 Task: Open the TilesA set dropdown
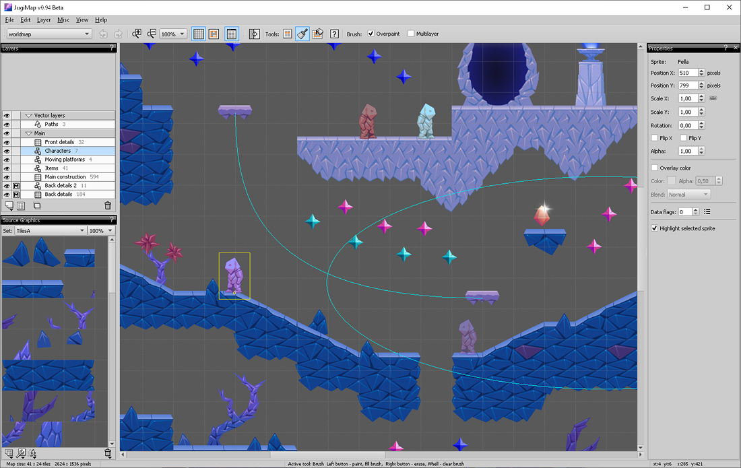50,230
